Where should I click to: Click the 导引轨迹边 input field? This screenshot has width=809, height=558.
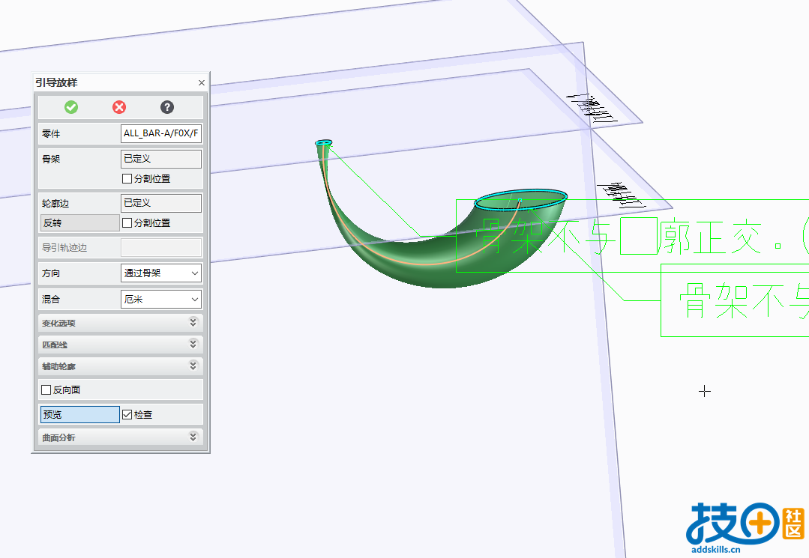(x=161, y=247)
